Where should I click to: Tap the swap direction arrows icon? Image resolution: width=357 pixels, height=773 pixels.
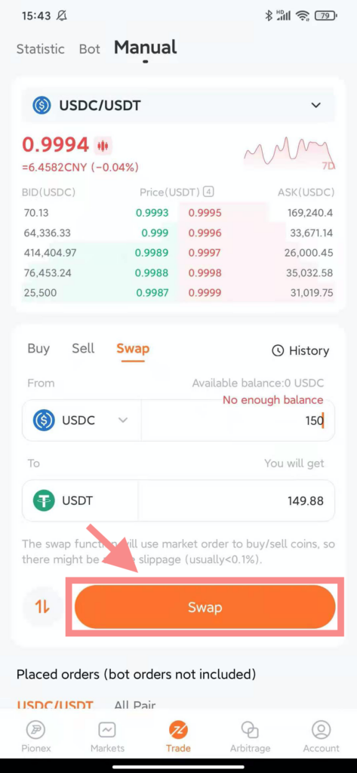click(43, 608)
